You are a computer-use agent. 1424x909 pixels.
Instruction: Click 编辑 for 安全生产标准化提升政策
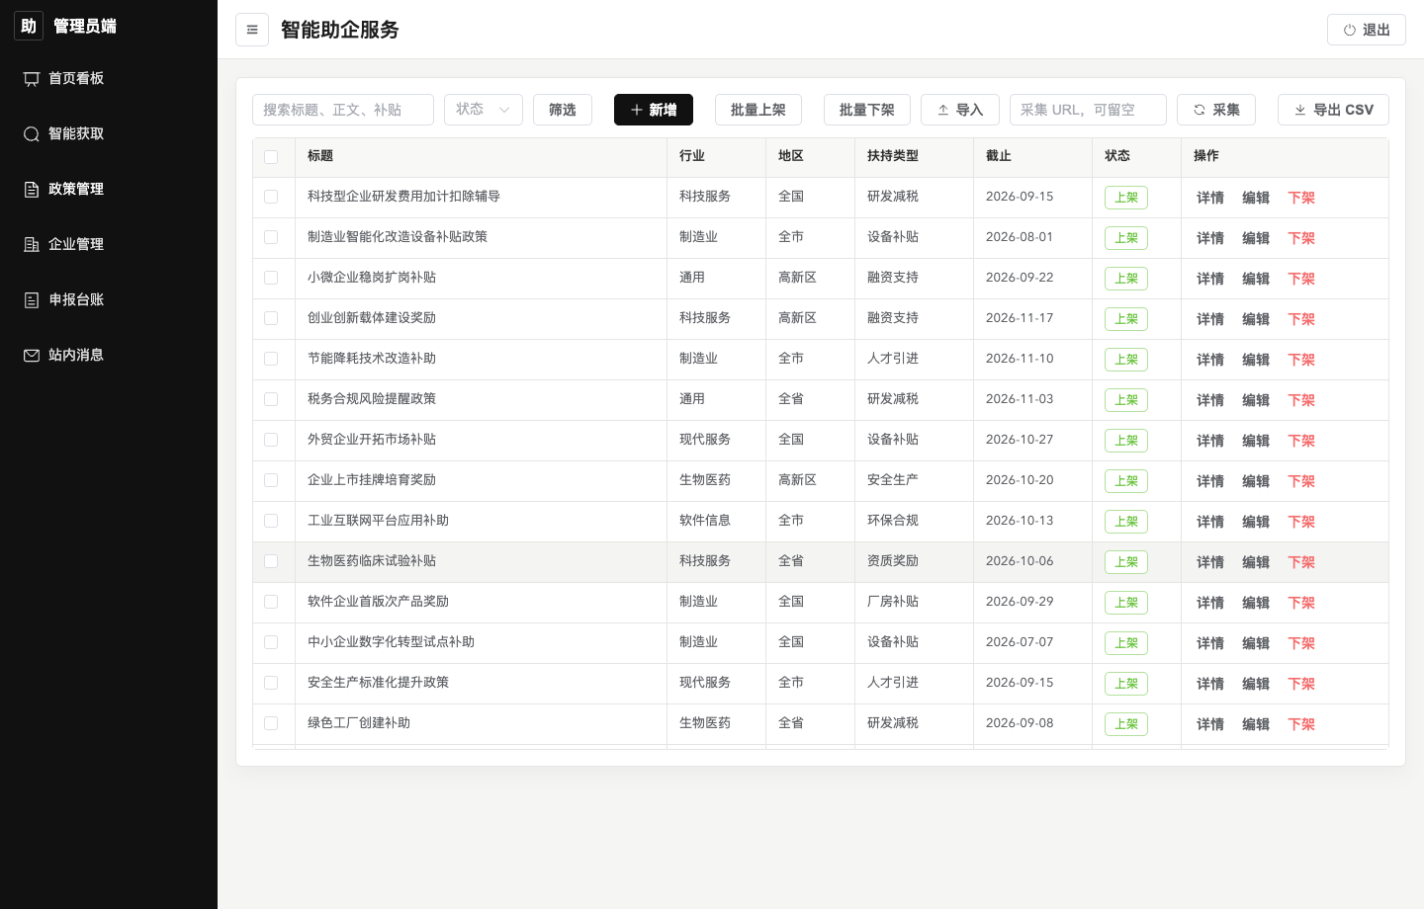tap(1256, 684)
